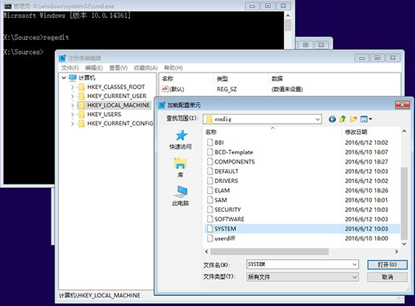Image resolution: width=415 pixels, height=306 pixels.
Task: Click the load hive dialog title icon
Action: click(162, 105)
